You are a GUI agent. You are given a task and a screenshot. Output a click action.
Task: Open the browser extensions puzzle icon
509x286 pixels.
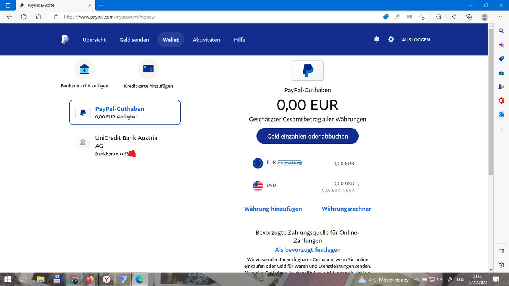pos(439,17)
